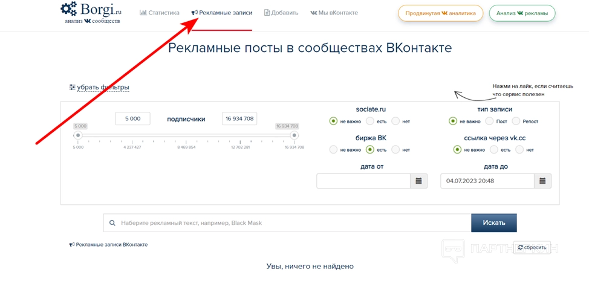The height and width of the screenshot is (295, 589).
Task: Click the VK icon beside Мы вКонтакте
Action: (x=314, y=13)
